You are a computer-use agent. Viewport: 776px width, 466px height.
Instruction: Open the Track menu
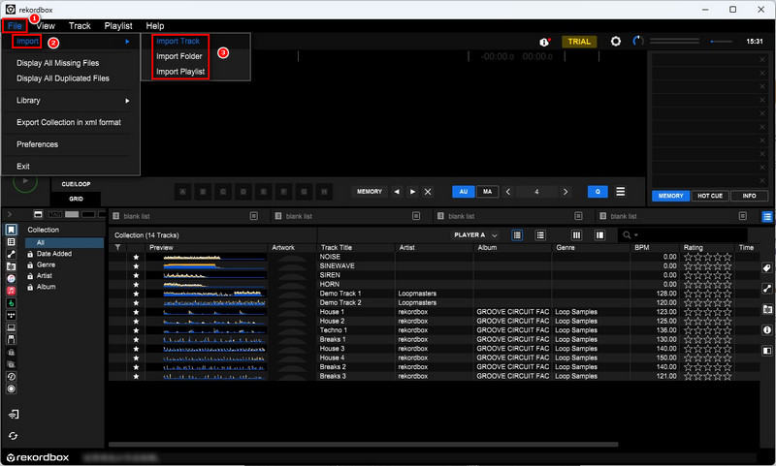(x=80, y=26)
